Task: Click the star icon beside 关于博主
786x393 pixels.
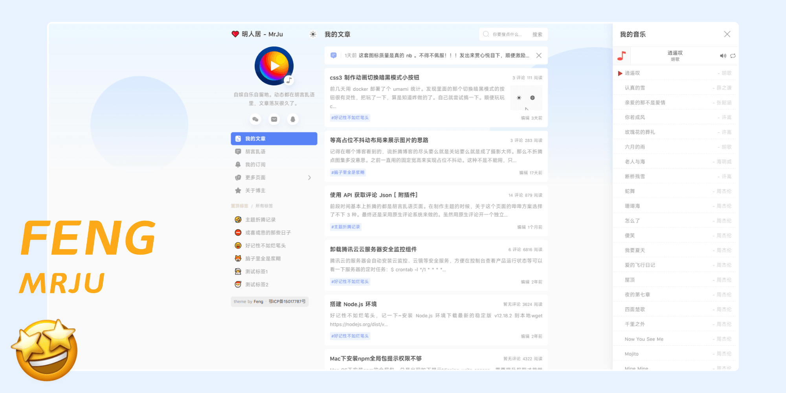Action: click(238, 191)
